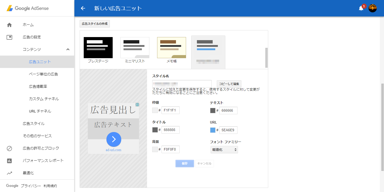Select the gray custom style thumbnail

[208, 52]
